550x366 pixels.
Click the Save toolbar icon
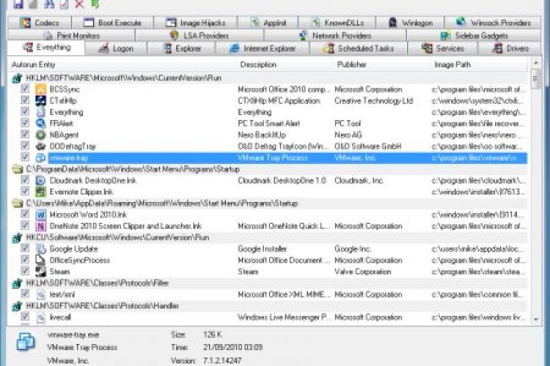[19, 4]
